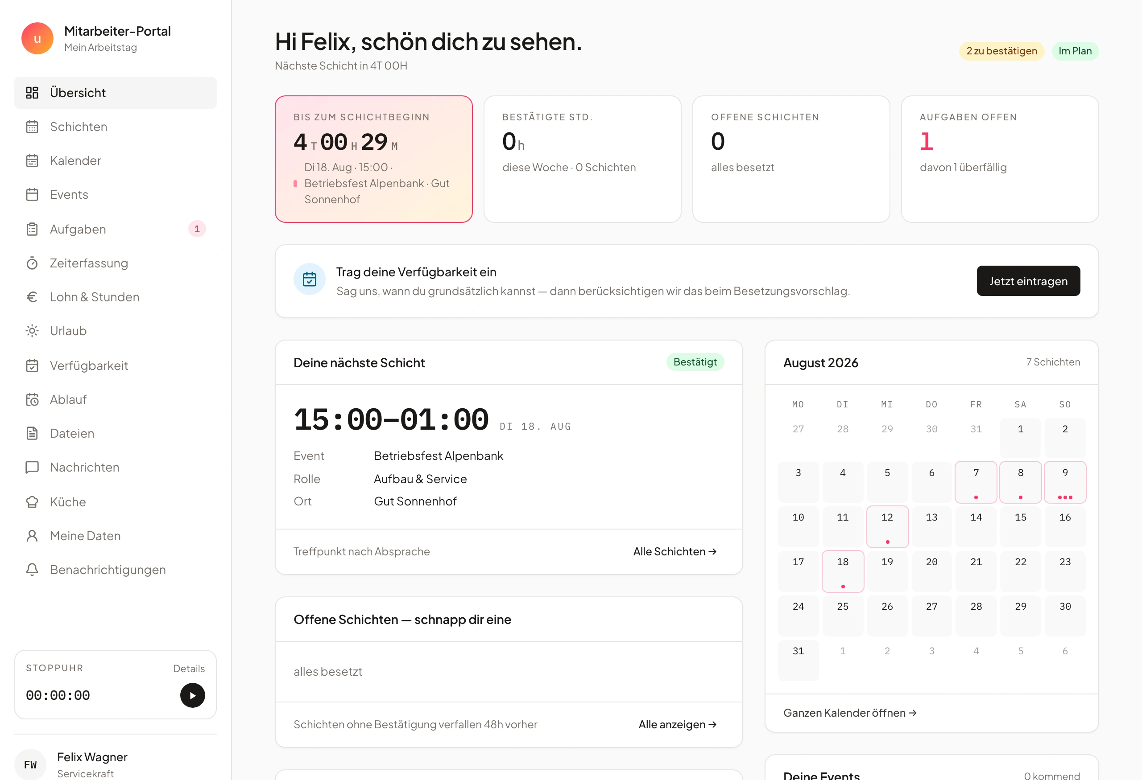Open Meine Daten from sidebar

coord(116,536)
